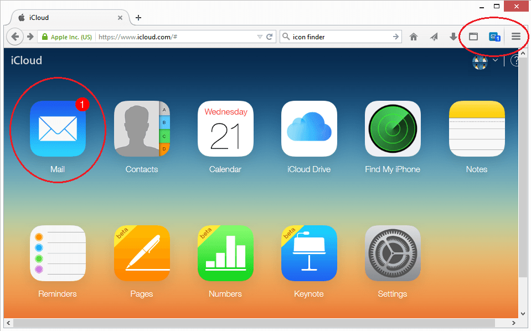Click the paper plane send icon

[434, 37]
